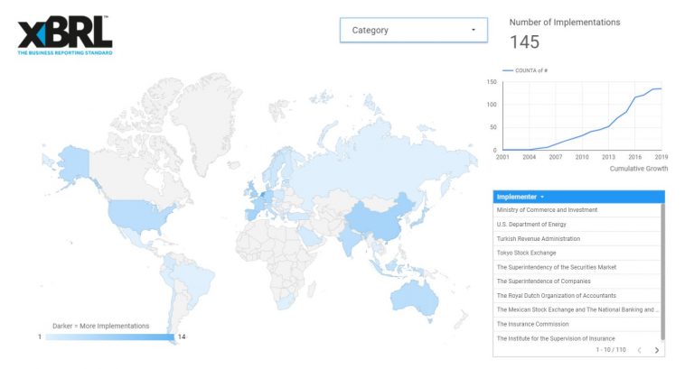The height and width of the screenshot is (369, 694).
Task: Select Turkish Revenue Administration row
Action: click(x=577, y=239)
